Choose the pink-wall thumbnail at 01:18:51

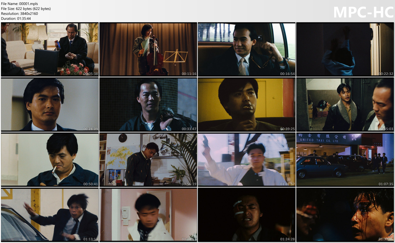[148, 215]
